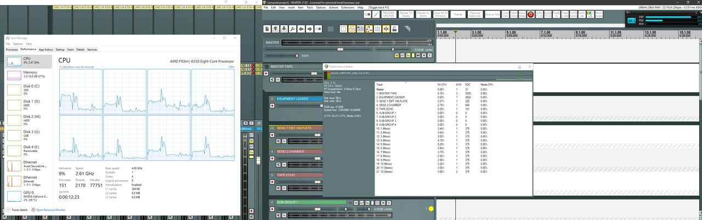Click Close All FX Windows button
The width and height of the screenshot is (702, 220).
coord(441,14)
